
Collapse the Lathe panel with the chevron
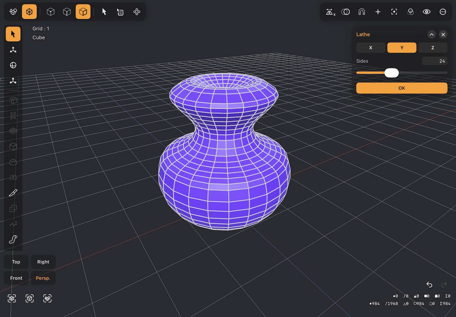tap(432, 35)
